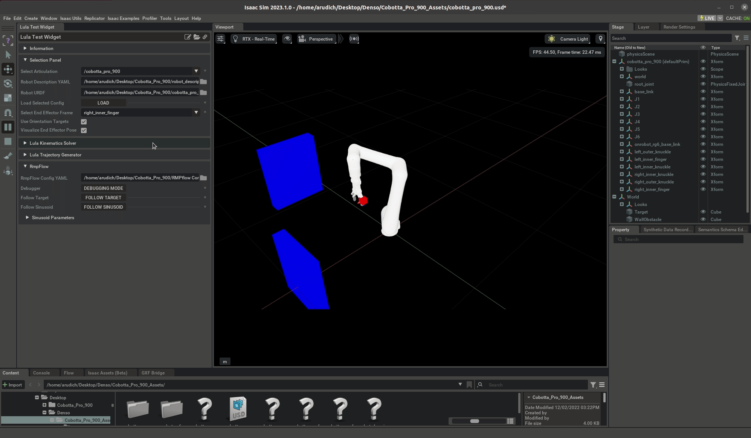Activate the Scale tool in left toolbar

(8, 98)
